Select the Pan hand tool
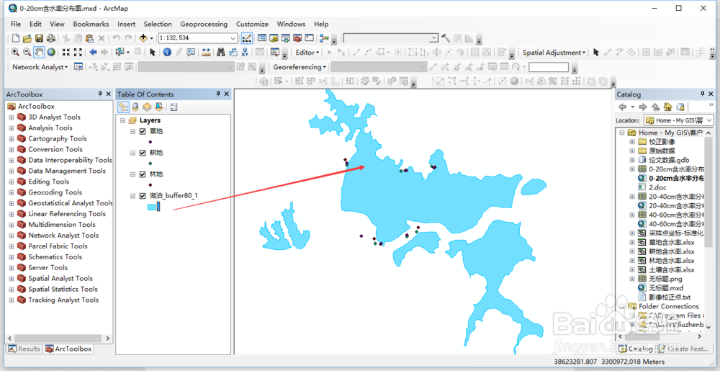720x371 pixels. tap(39, 53)
